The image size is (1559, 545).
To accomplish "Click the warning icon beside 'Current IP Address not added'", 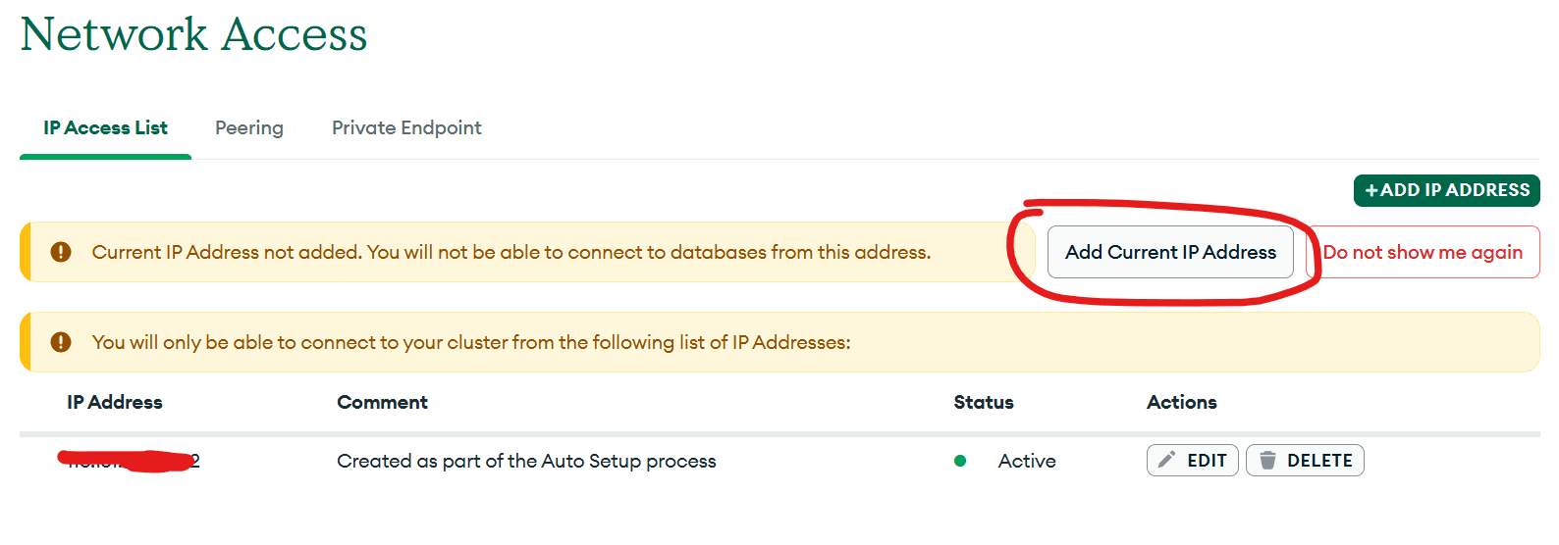I will (x=61, y=252).
